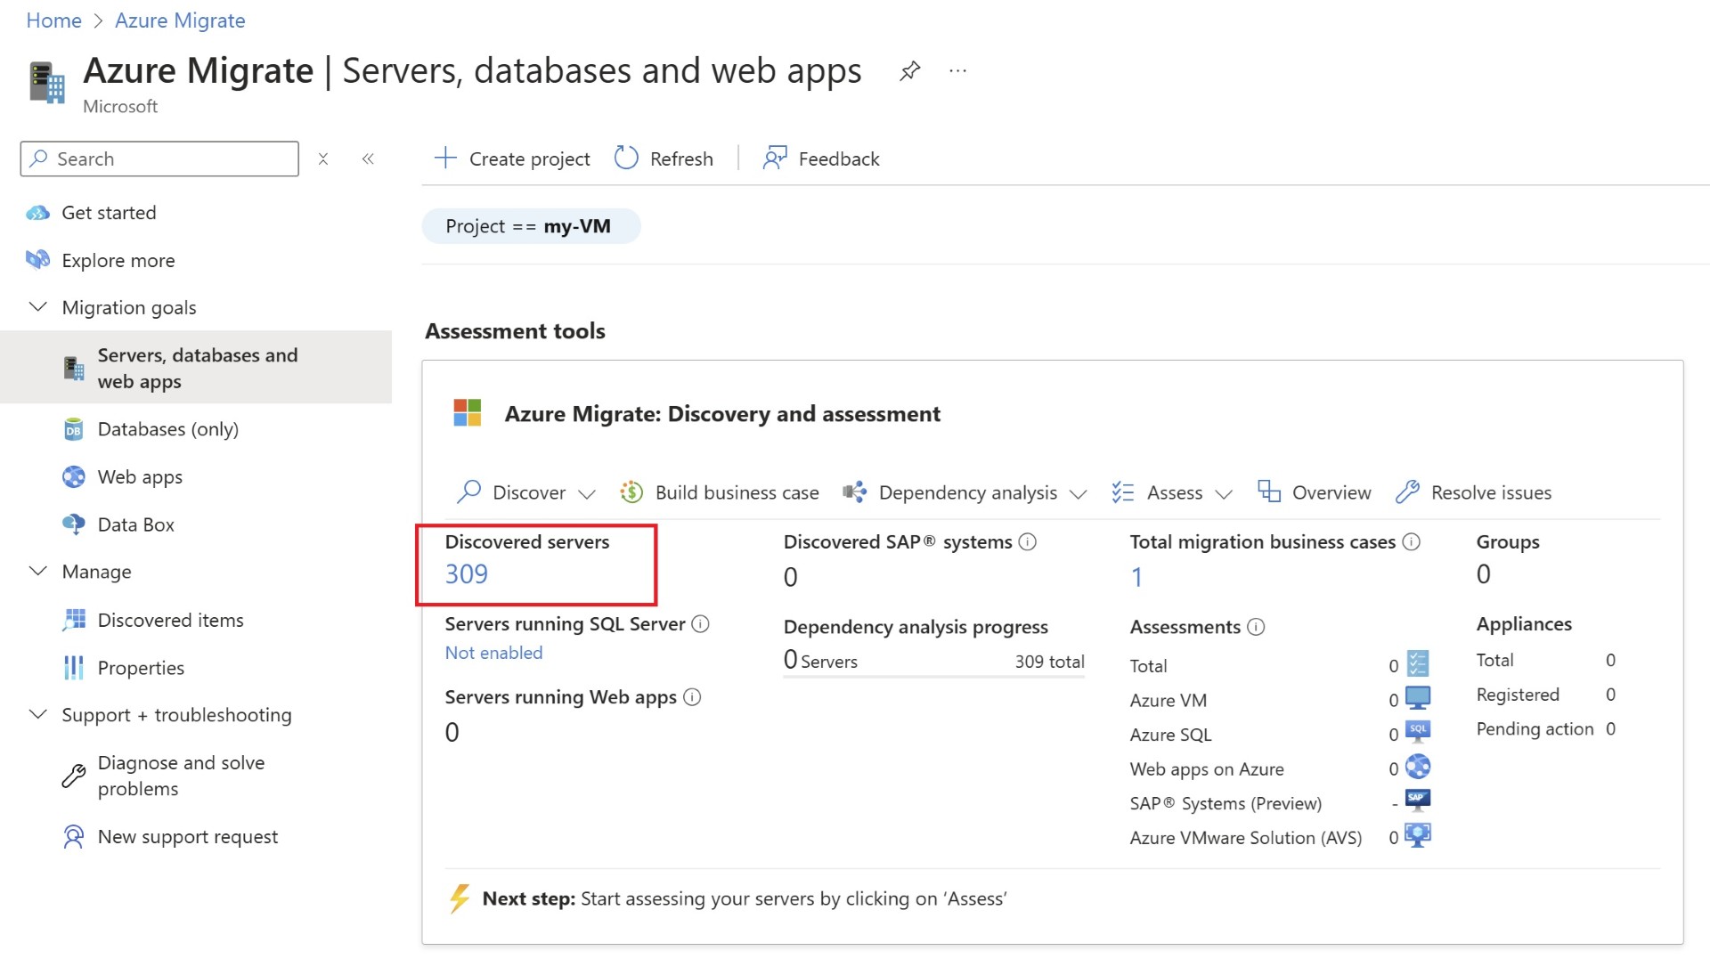Click Build business case
This screenshot has width=1710, height=959.
[x=720, y=492]
